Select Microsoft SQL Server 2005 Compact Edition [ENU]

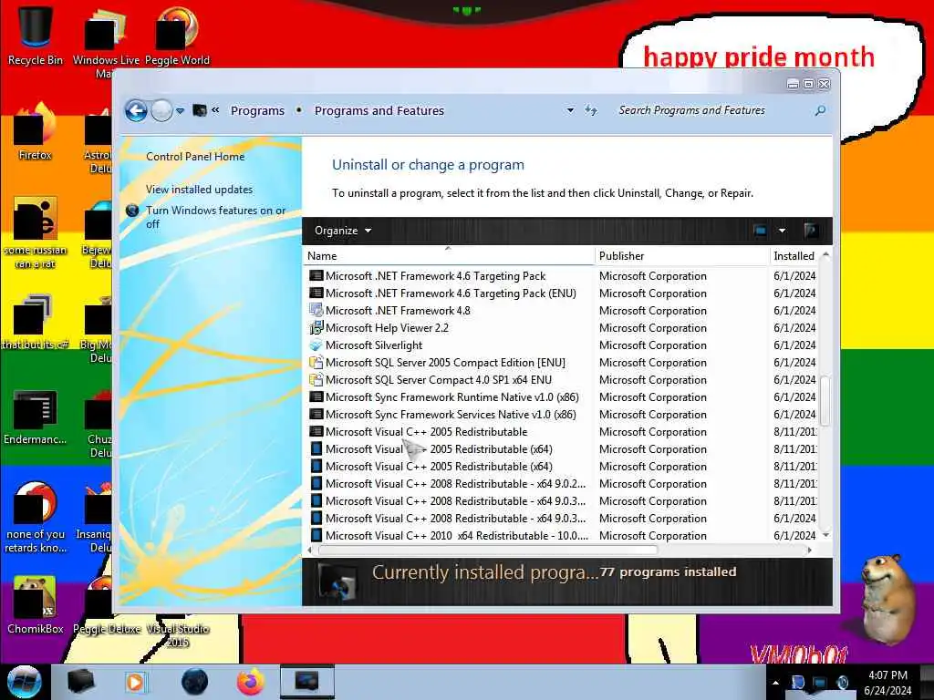[x=444, y=363]
